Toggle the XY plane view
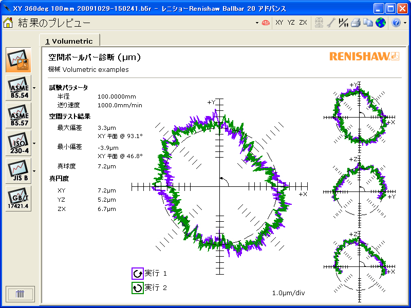Image resolution: width=411 pixels, height=308 pixels. tap(279, 23)
